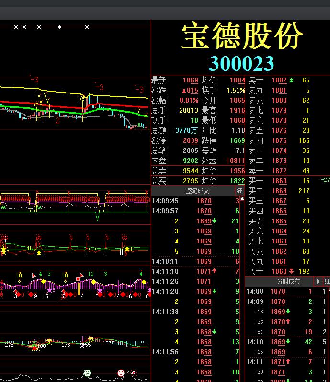The width and height of the screenshot is (330, 382).
Task: Click the green double-up arrow beside 卖十 1882
Action: pos(291,80)
